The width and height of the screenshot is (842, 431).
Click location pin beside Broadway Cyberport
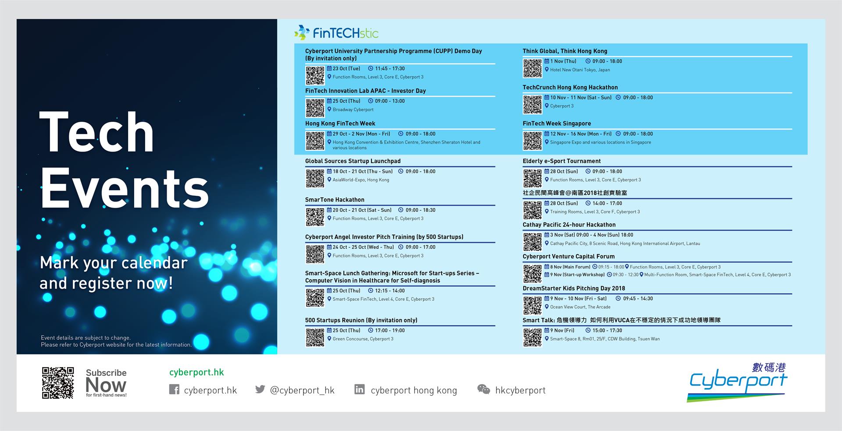coord(329,110)
